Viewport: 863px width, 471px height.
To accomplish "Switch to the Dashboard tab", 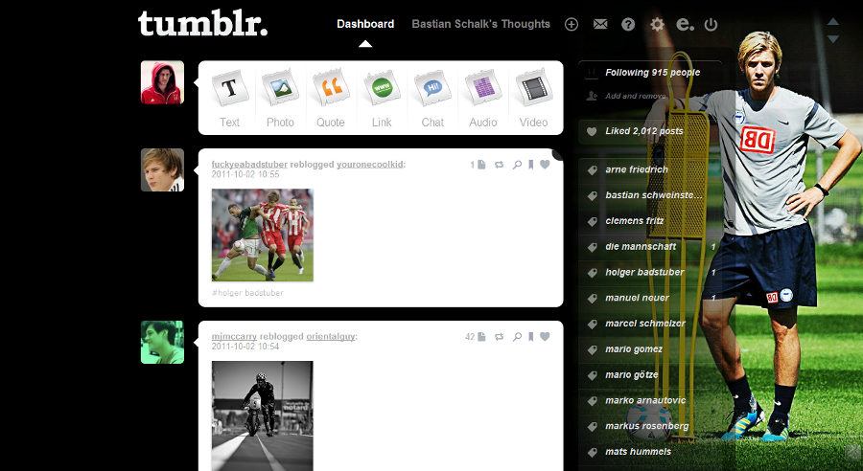I will [x=365, y=24].
